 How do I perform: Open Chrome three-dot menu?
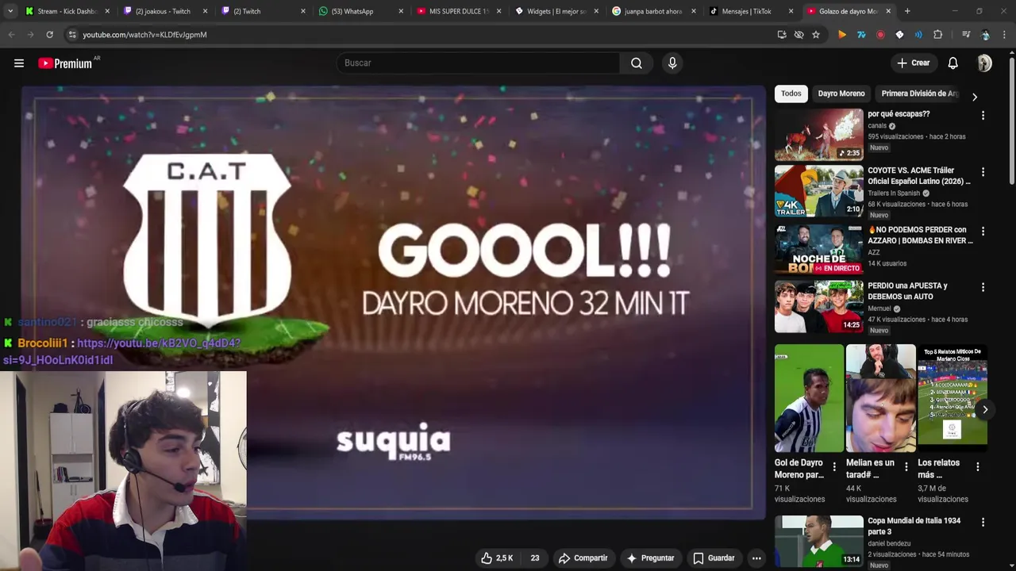coord(1004,35)
